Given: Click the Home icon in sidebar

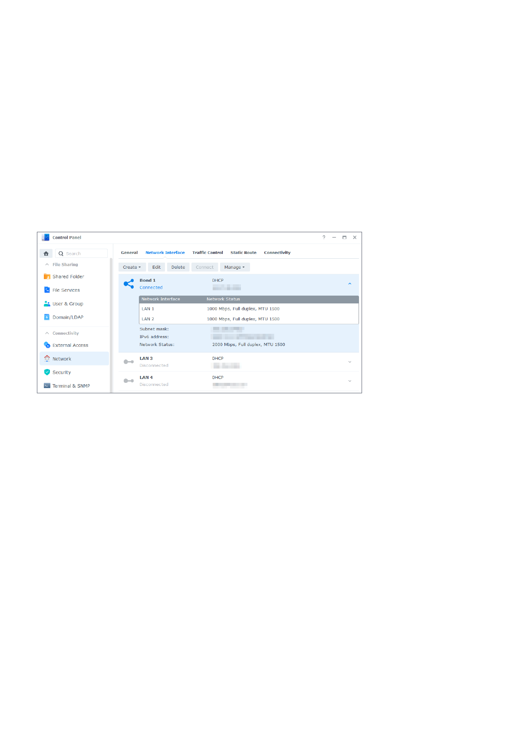Looking at the screenshot, I should pyautogui.click(x=46, y=254).
